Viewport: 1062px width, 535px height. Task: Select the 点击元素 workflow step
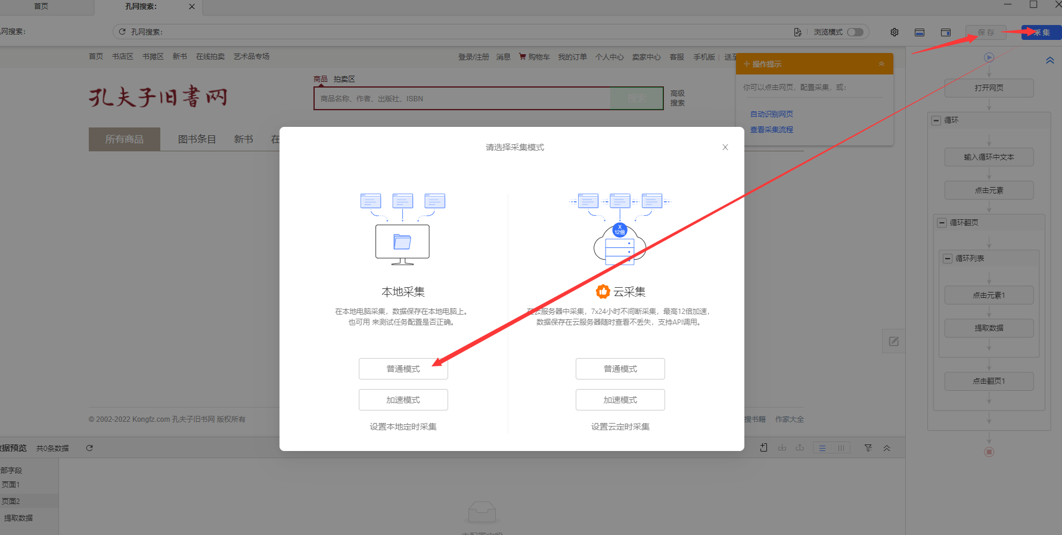pos(989,191)
